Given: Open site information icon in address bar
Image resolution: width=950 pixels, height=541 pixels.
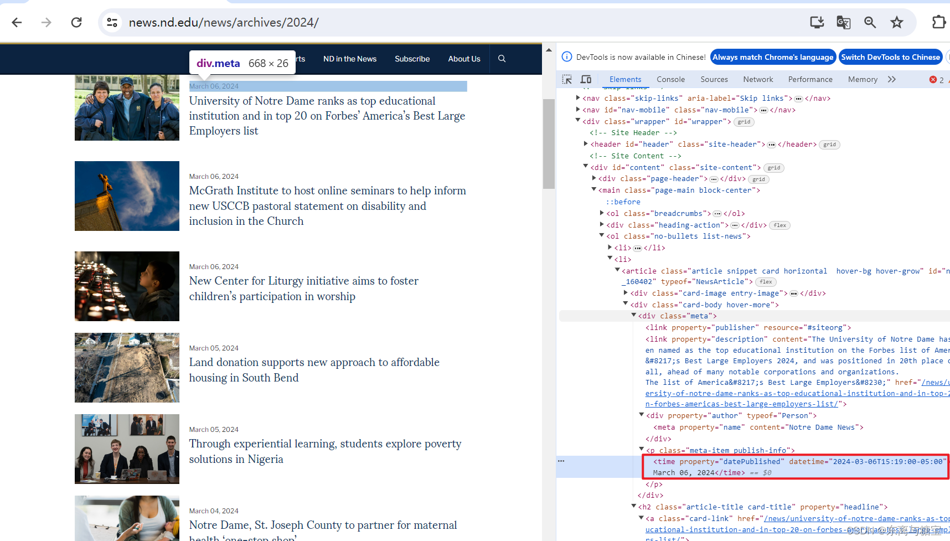Looking at the screenshot, I should [112, 22].
